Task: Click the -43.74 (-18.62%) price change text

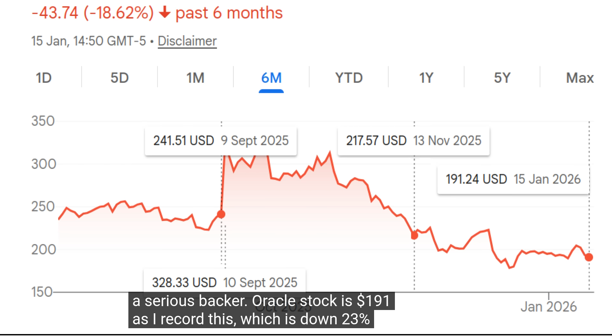Action: point(93,13)
